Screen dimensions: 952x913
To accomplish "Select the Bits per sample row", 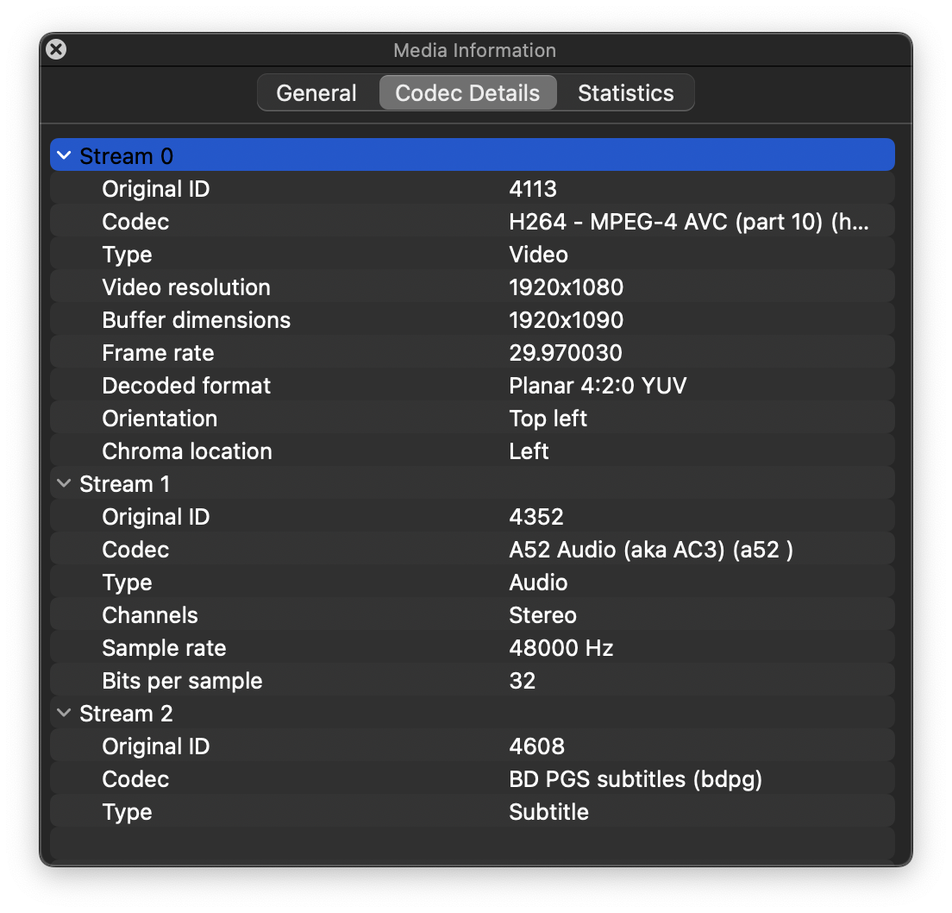I will (472, 681).
